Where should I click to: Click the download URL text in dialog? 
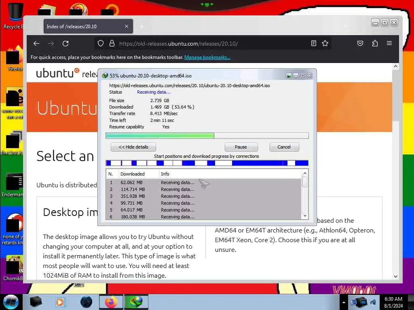pyautogui.click(x=190, y=86)
